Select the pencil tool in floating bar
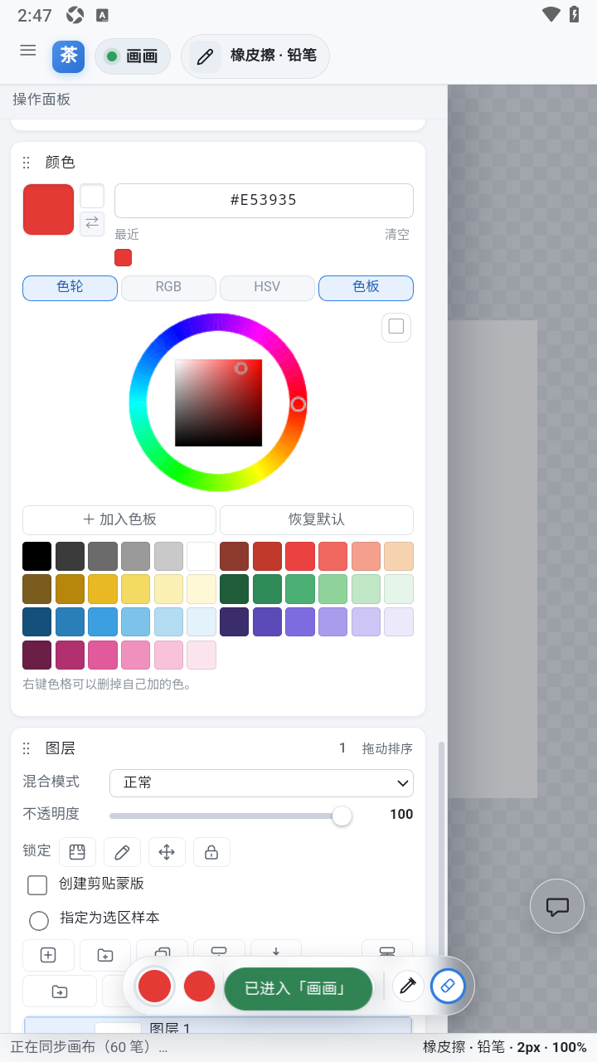 tap(407, 986)
